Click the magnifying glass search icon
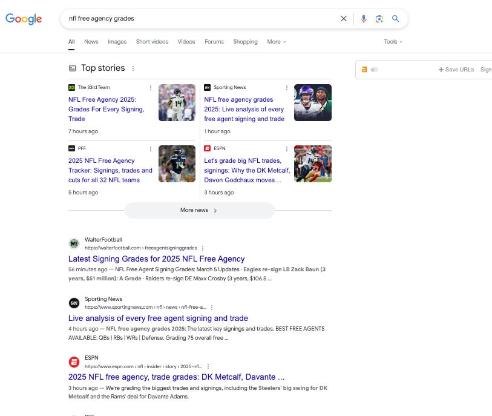The width and height of the screenshot is (492, 416). pyautogui.click(x=395, y=19)
